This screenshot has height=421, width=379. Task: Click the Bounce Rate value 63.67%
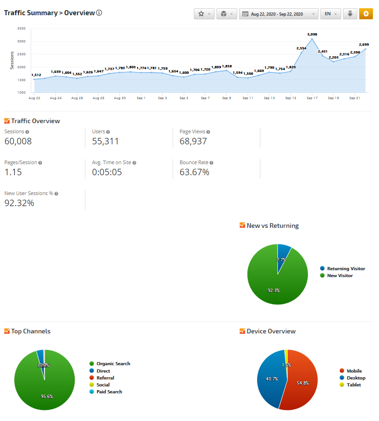coord(194,172)
